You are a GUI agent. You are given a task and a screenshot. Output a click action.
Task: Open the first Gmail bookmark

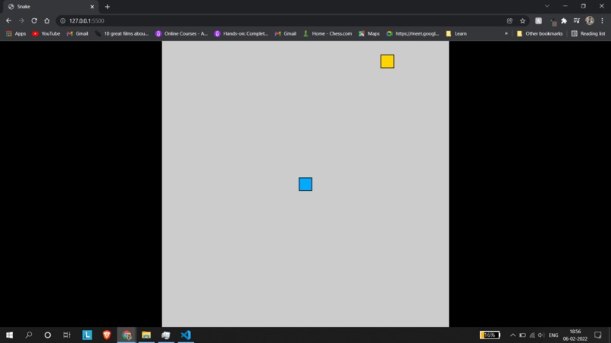77,33
